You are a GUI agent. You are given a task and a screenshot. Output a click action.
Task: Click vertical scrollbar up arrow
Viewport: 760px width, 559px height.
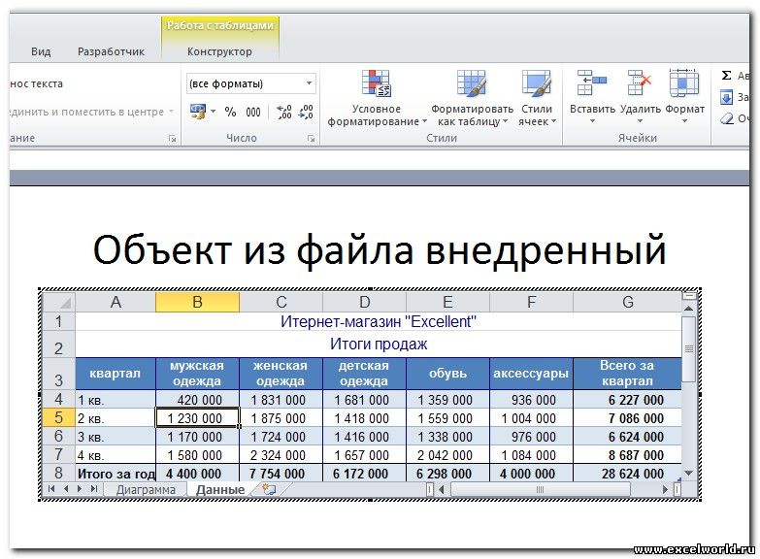tap(688, 309)
